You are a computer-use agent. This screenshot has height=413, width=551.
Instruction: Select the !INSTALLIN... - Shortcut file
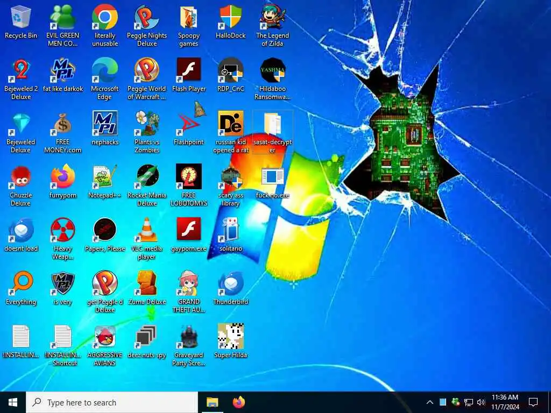click(62, 346)
